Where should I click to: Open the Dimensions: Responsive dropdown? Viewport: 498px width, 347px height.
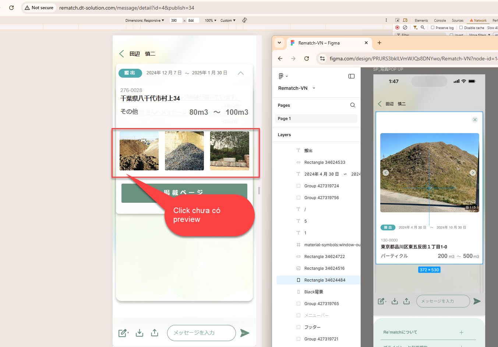(145, 21)
